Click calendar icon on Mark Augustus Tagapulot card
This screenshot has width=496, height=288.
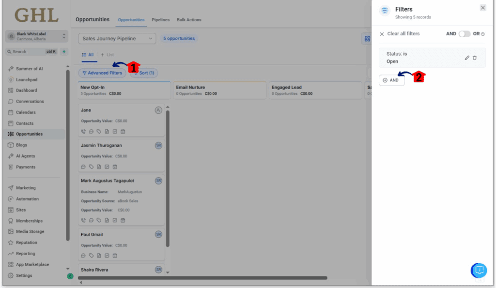[123, 220]
